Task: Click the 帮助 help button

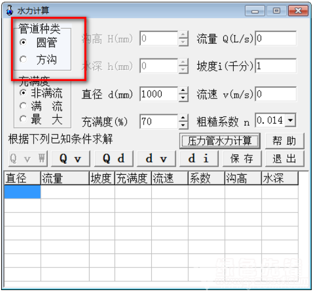Action: (x=284, y=141)
